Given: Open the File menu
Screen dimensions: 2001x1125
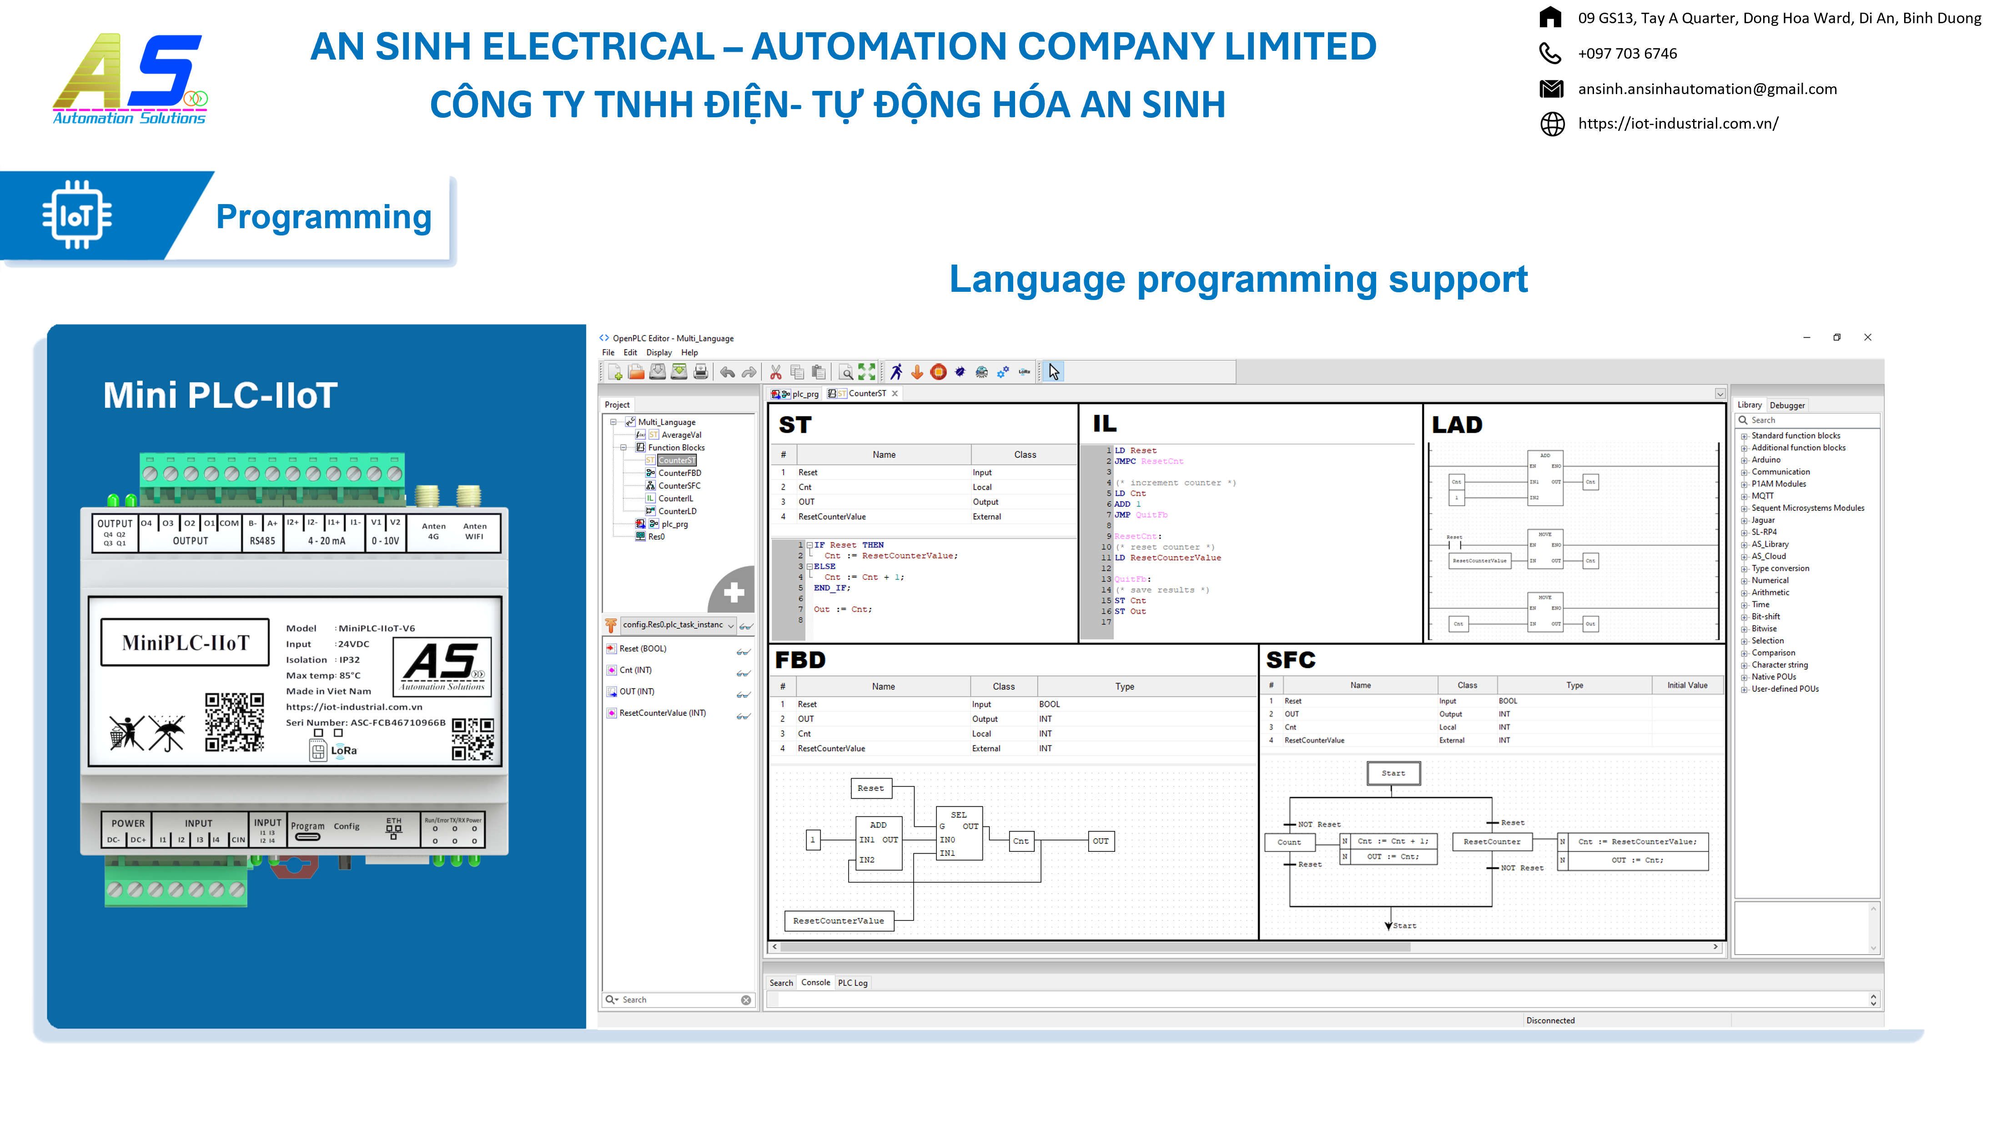Looking at the screenshot, I should click(608, 352).
